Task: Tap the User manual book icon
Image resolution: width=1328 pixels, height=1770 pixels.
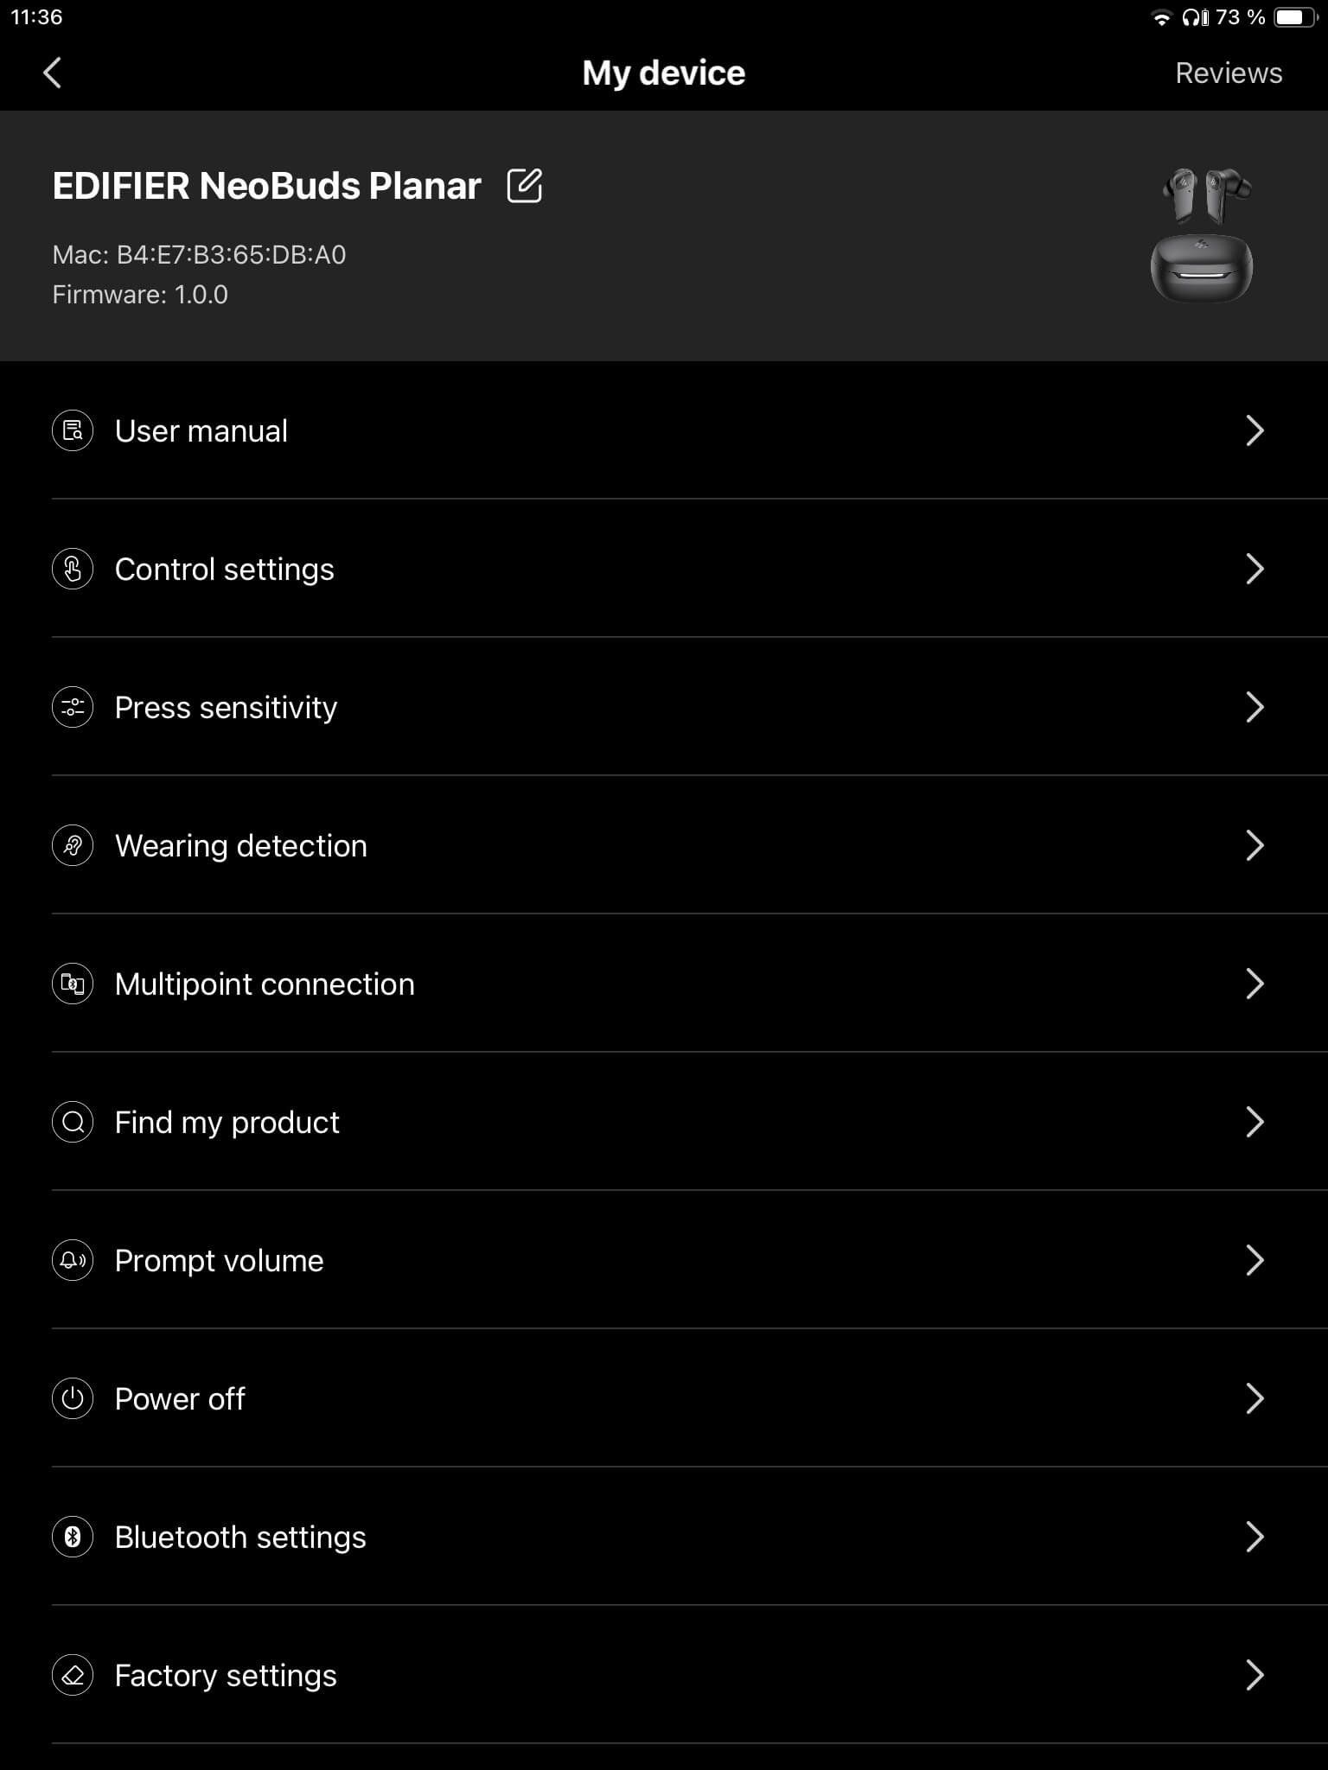Action: (x=73, y=430)
